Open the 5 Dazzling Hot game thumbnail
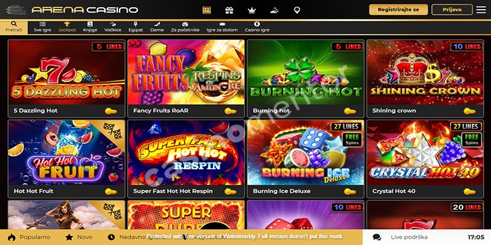This screenshot has width=491, height=245. [x=66, y=72]
